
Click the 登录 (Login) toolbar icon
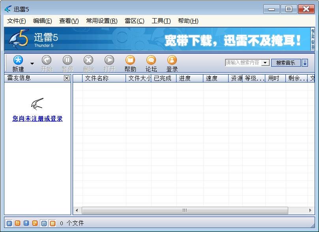tap(172, 60)
